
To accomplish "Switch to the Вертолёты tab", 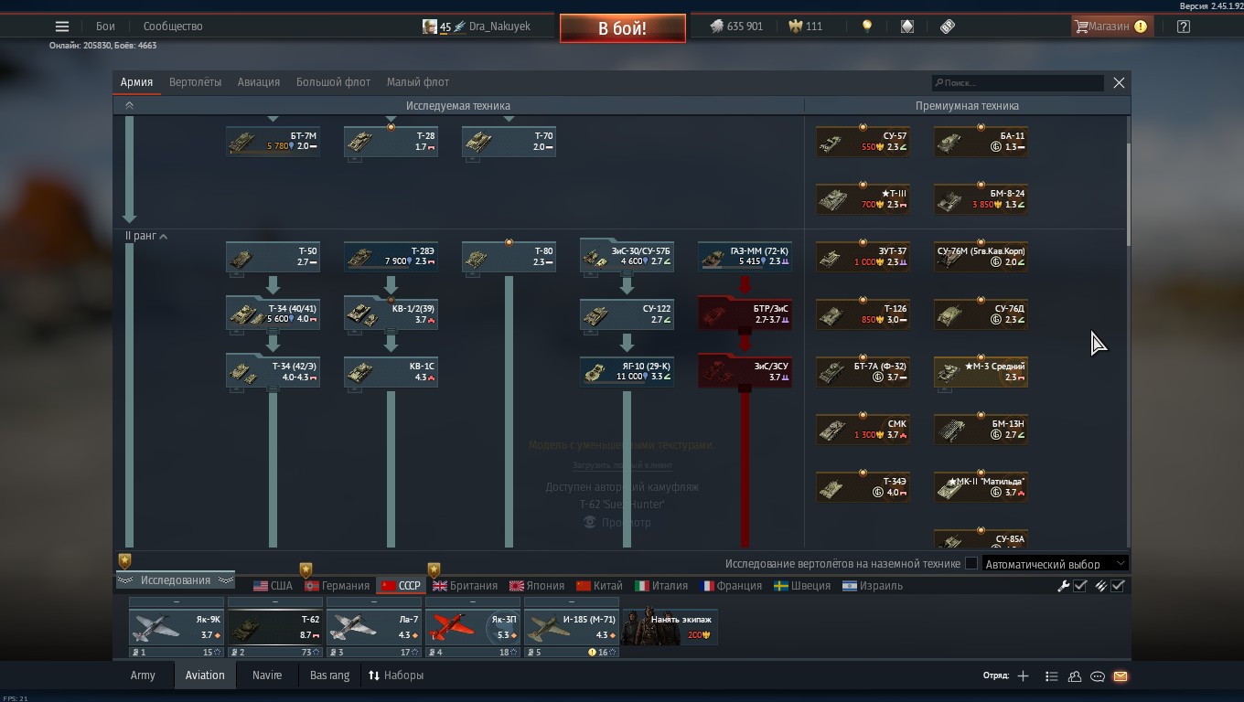I will pos(195,82).
